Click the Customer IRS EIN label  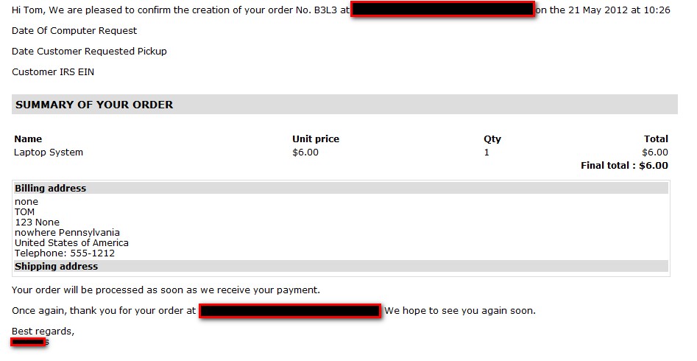tap(53, 72)
